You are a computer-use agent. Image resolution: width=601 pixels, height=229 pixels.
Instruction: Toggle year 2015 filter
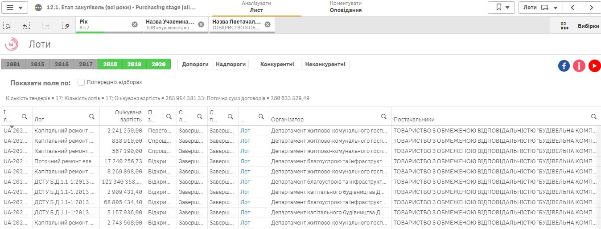pos(37,64)
